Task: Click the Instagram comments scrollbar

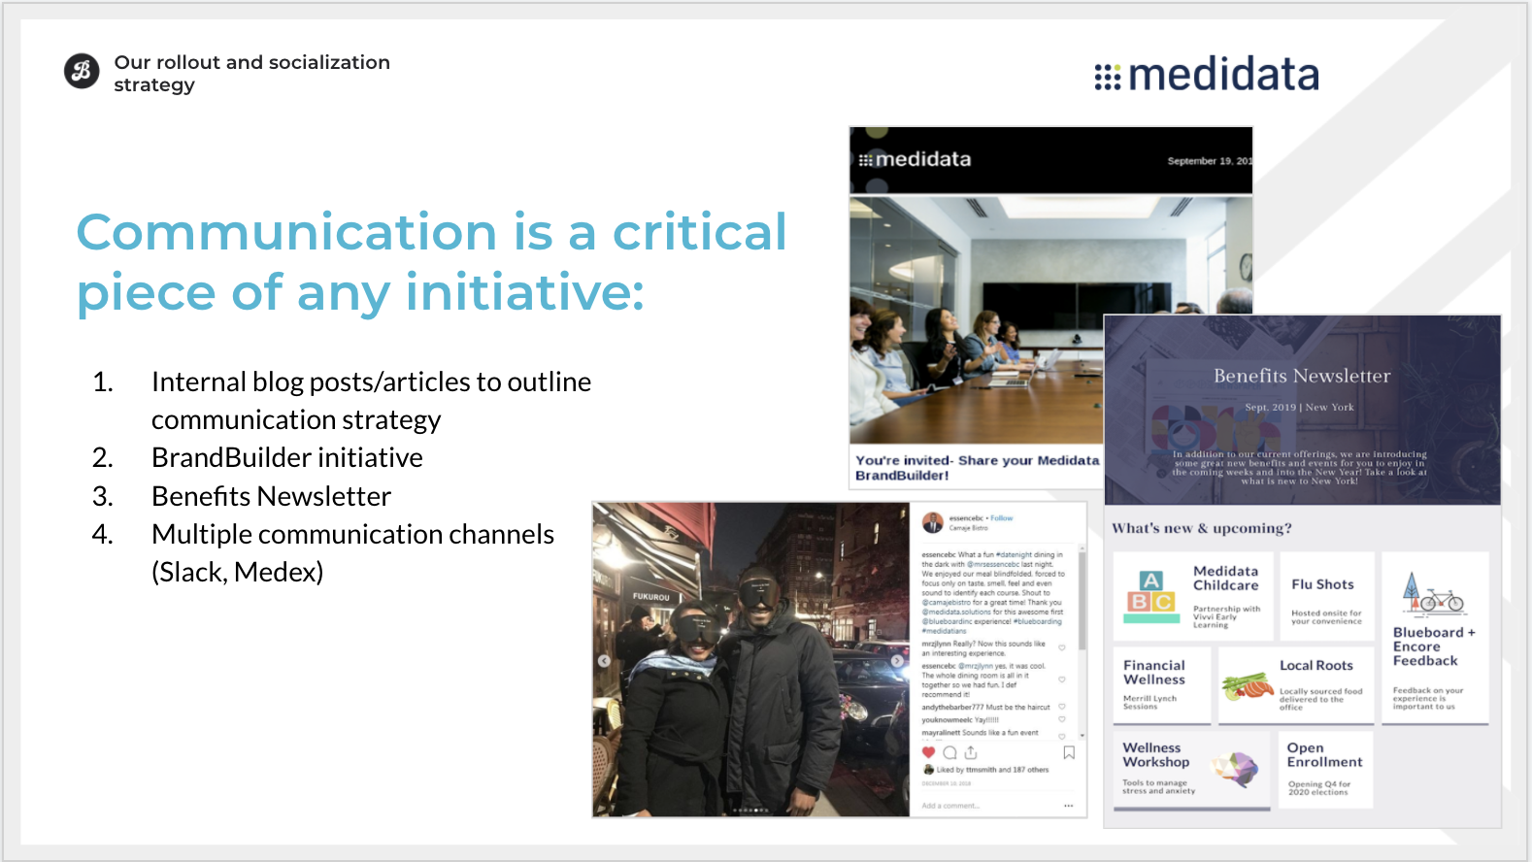Action: 1082,600
